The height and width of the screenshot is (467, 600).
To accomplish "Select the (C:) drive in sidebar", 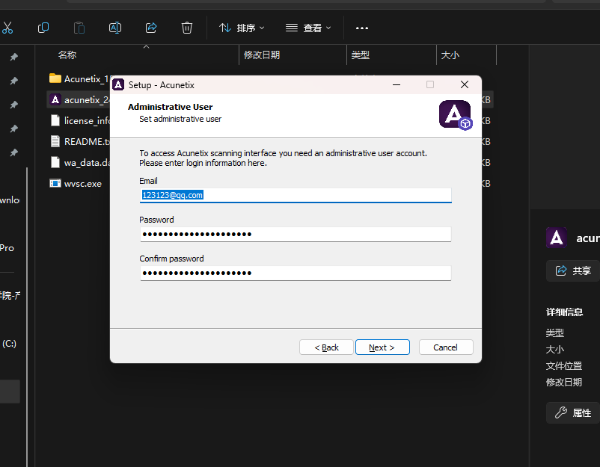I will (x=9, y=343).
